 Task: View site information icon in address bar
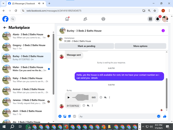pos(23,11)
